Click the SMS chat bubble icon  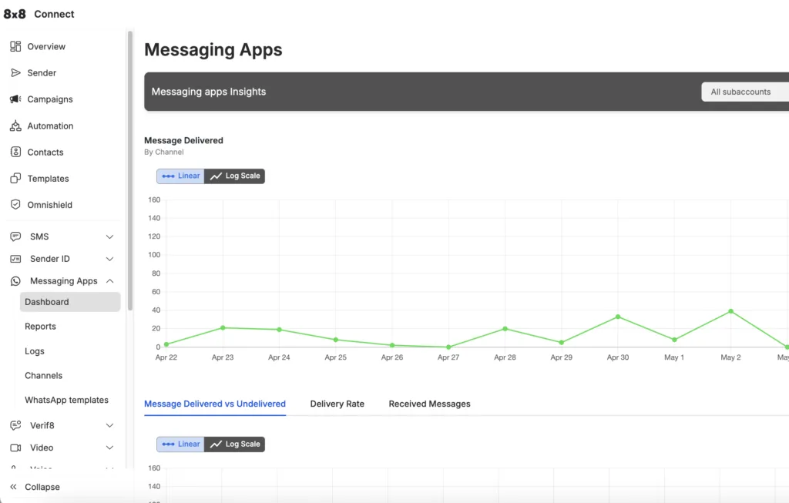point(15,236)
